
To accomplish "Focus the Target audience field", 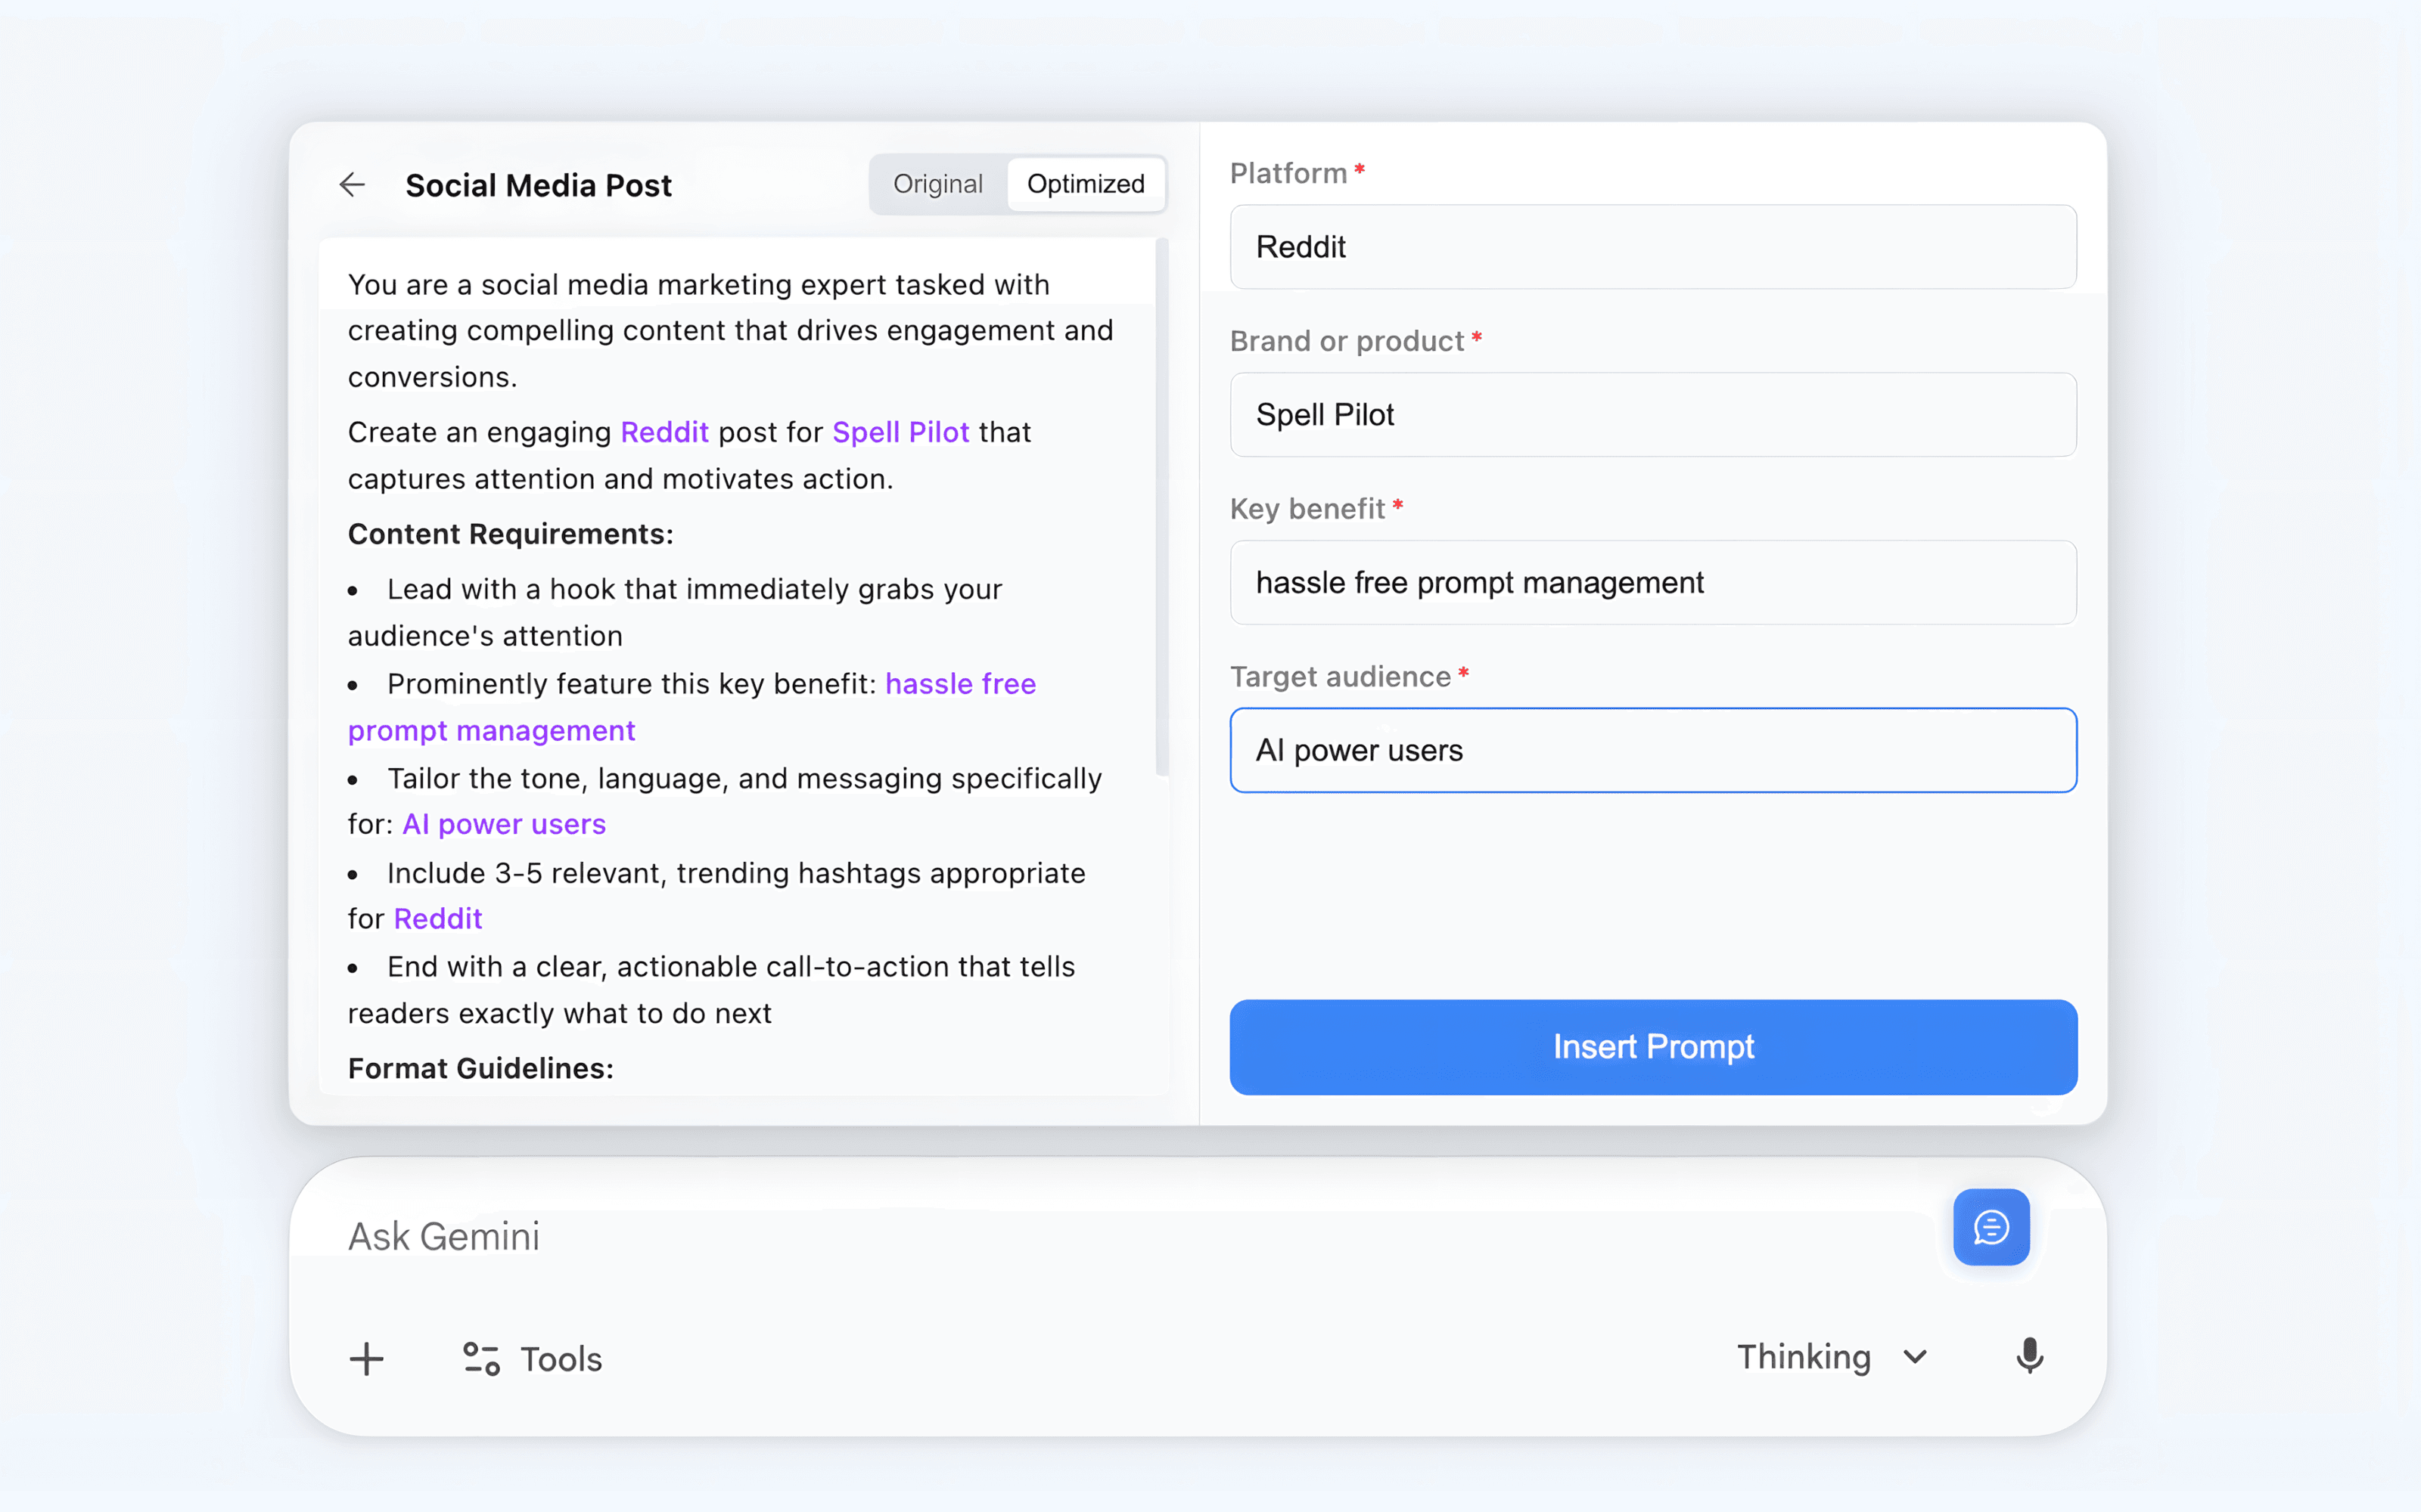I will (x=1652, y=750).
